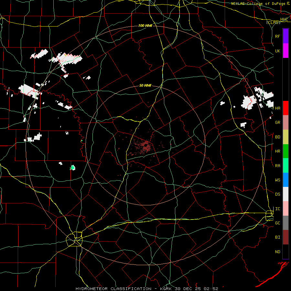Pick the DS white legend swatch
291x291 pixels.
point(286,194)
